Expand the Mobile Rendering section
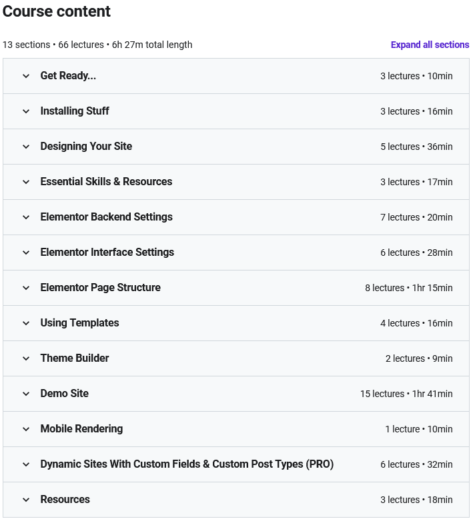Screen dimensions: 473x521 [x=81, y=429]
